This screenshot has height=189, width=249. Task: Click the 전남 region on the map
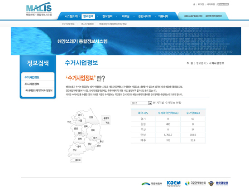point(75,150)
